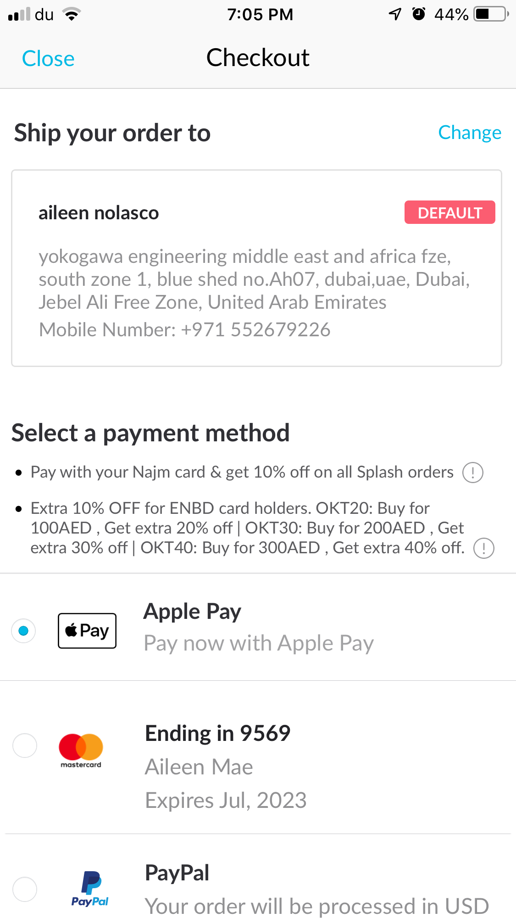Screen dimensions: 516x918
Task: Tap the Apple Pay logo icon
Action: pos(87,631)
